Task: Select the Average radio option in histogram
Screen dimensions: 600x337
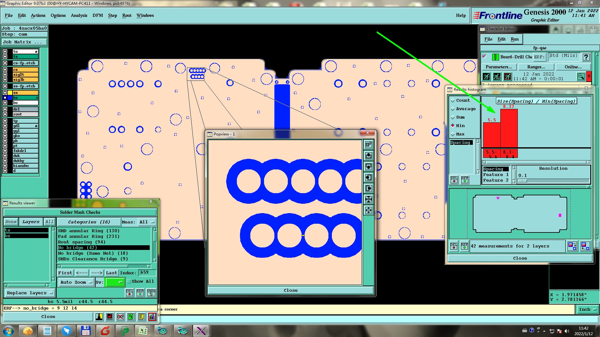Action: (x=453, y=109)
